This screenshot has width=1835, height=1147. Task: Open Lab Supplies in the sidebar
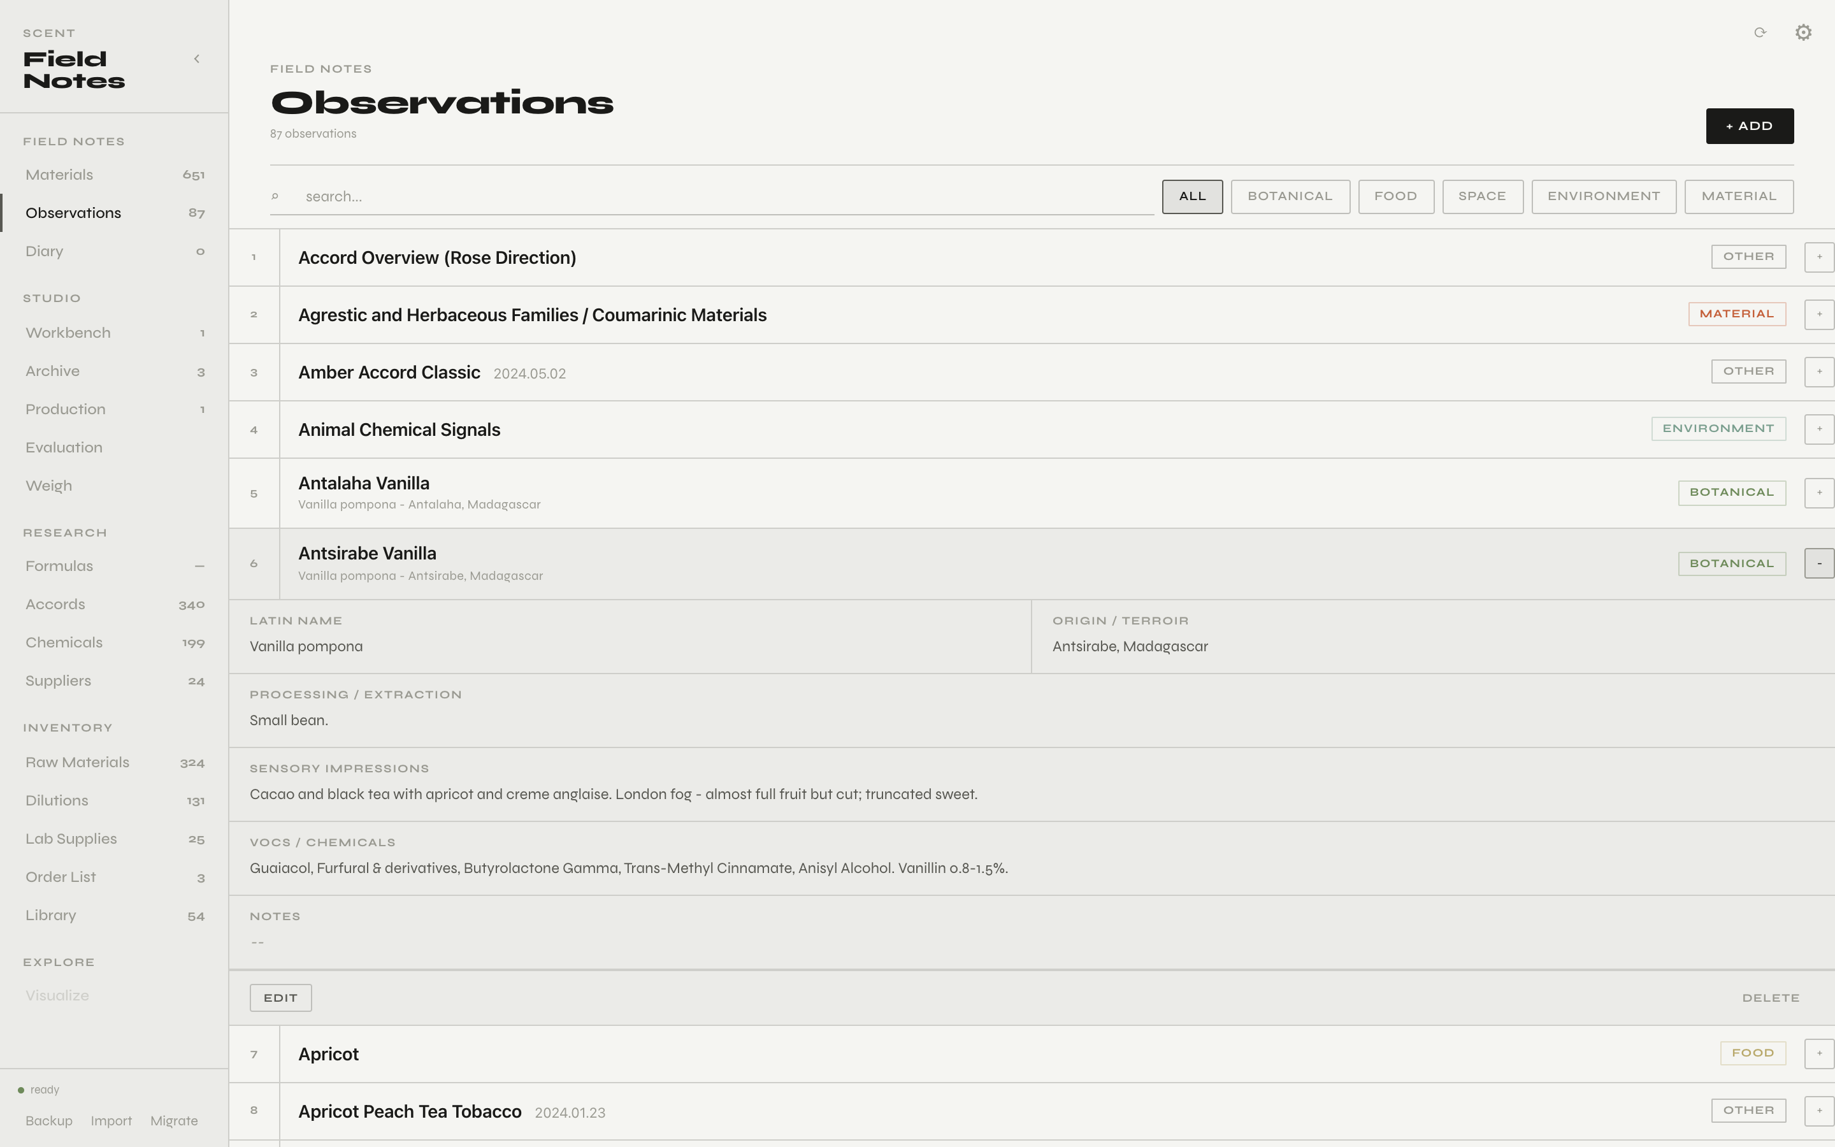pyautogui.click(x=115, y=839)
